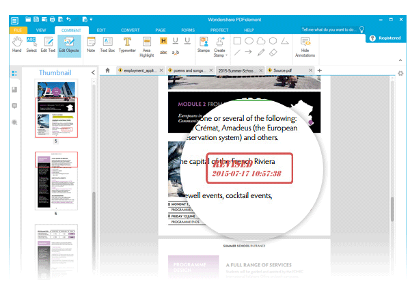This screenshot has height=306, width=410.
Task: Choose the straight underline tool
Action: tap(176, 41)
